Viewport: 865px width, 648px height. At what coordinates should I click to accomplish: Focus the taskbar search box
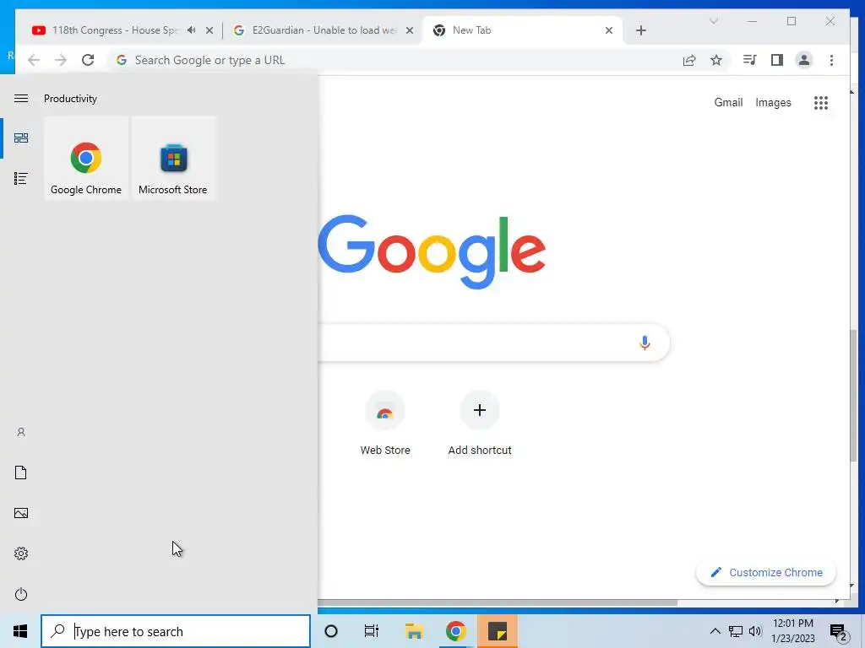[x=176, y=631]
